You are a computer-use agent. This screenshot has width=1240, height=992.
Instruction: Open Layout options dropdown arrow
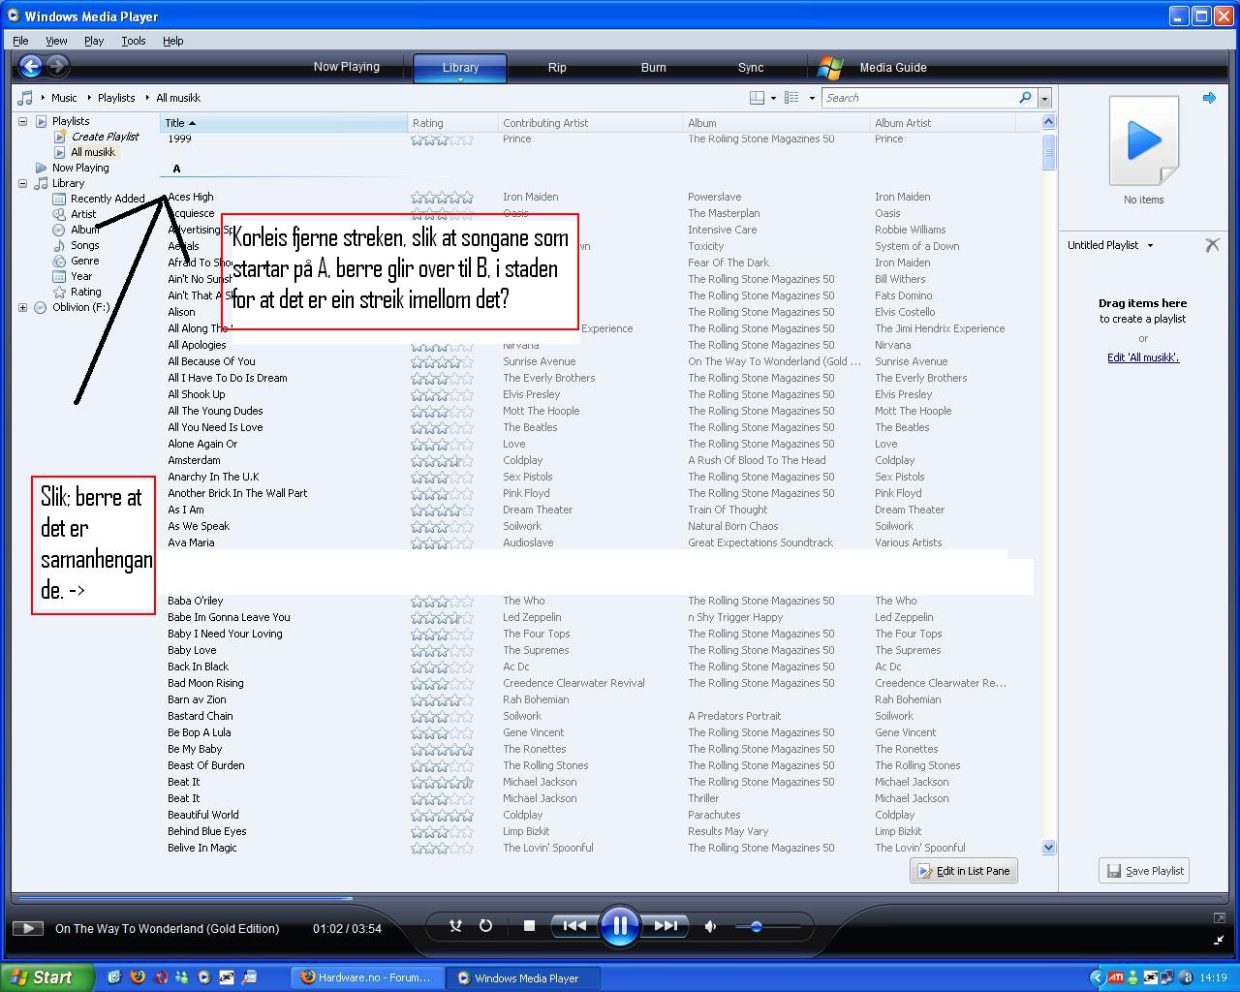point(773,98)
